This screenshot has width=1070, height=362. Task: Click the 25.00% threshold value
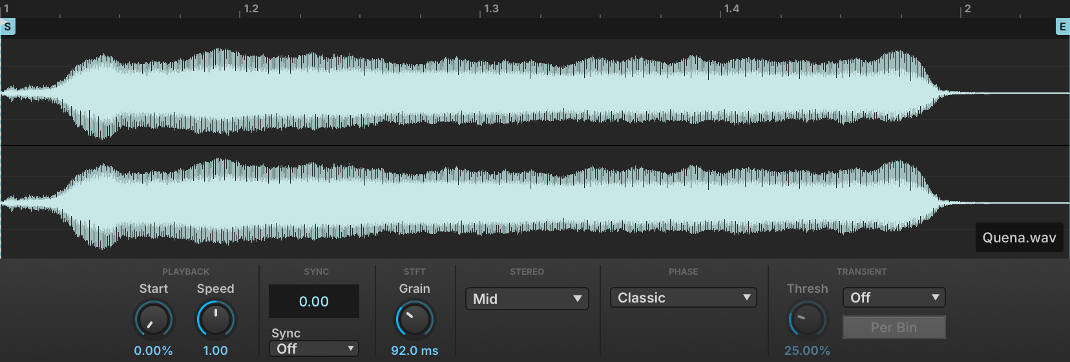808,350
